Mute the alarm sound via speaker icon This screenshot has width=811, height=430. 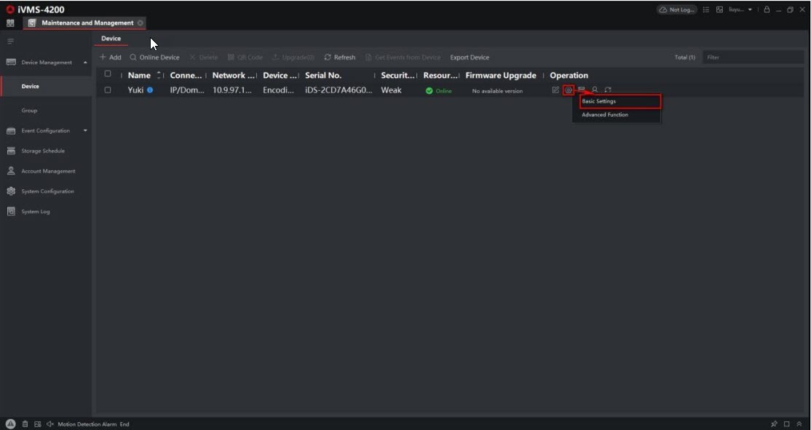point(50,424)
